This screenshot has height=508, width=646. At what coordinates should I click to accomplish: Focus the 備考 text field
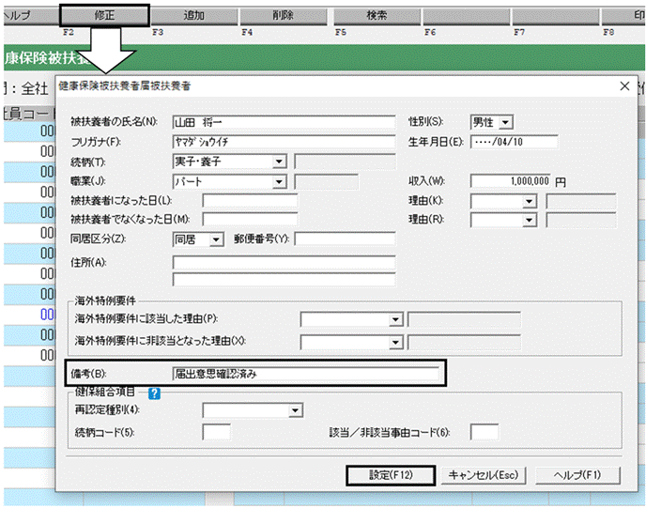click(x=306, y=374)
